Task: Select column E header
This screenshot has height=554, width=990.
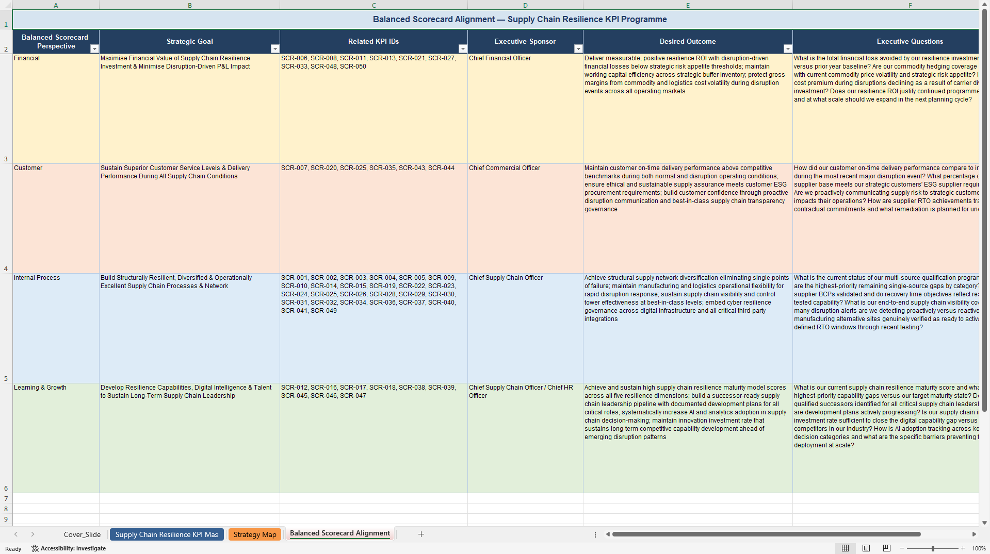Action: pos(688,5)
